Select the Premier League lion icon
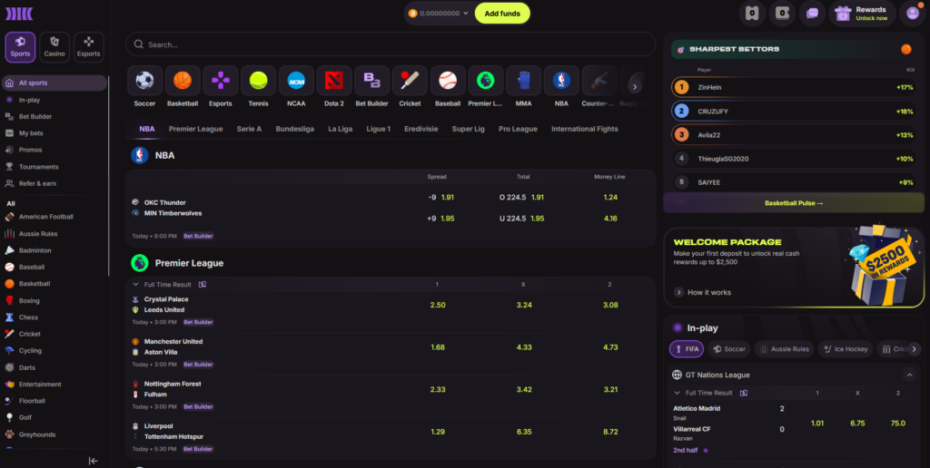The height and width of the screenshot is (468, 930). tap(486, 81)
